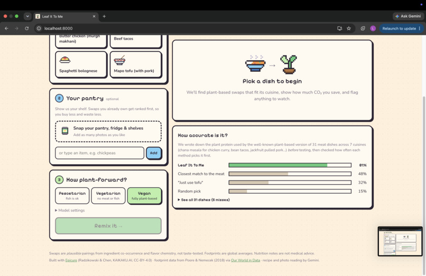Focus the type an item text field

99,153
